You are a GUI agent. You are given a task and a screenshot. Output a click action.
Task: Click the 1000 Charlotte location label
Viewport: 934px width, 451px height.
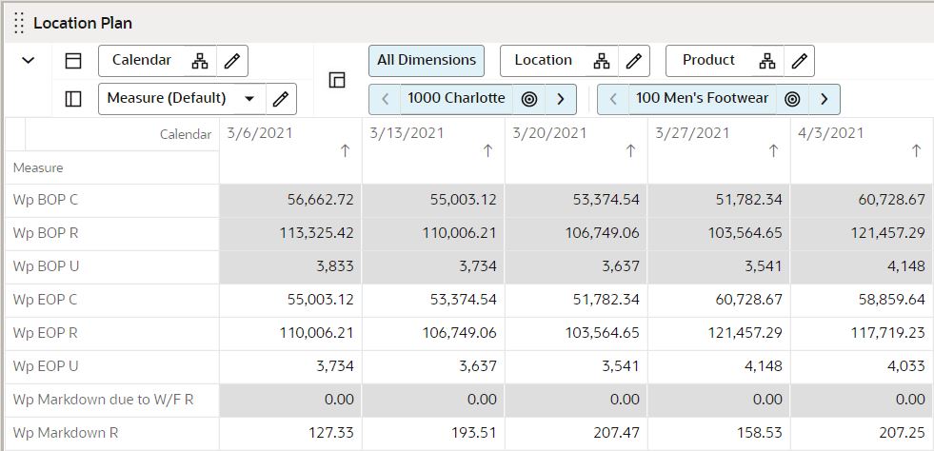click(456, 98)
